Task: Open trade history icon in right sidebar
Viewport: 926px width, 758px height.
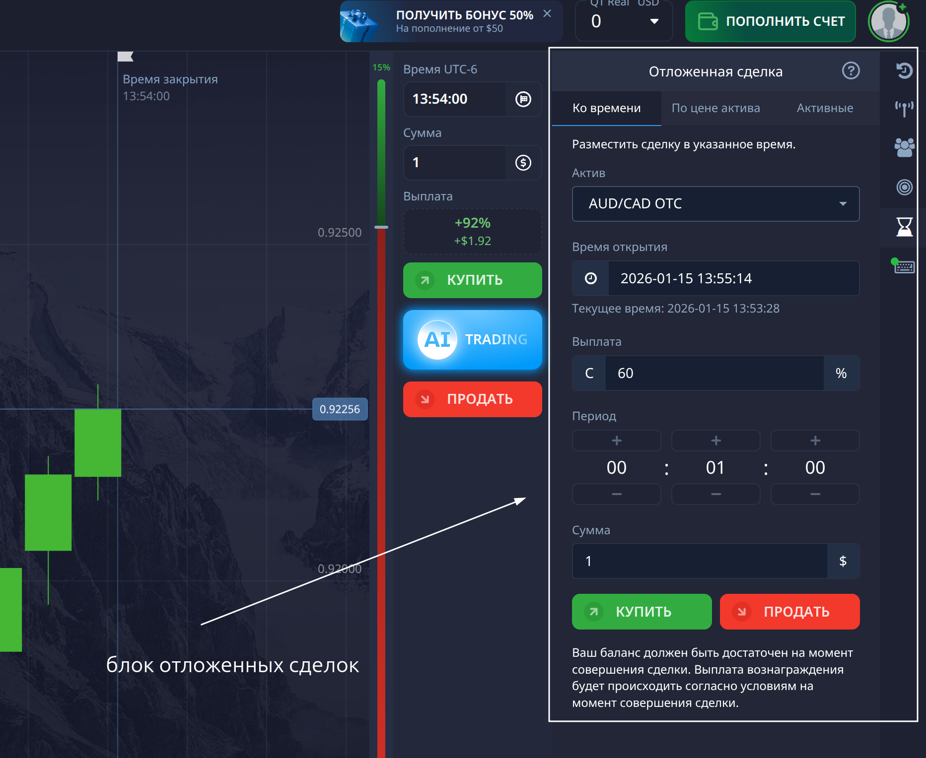Action: click(904, 70)
